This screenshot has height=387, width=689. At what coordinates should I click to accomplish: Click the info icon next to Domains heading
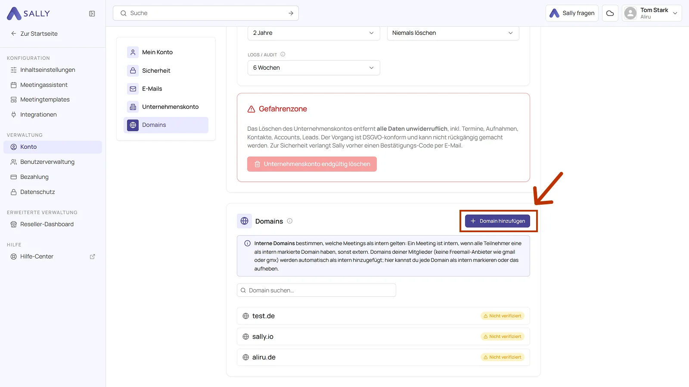pyautogui.click(x=290, y=221)
